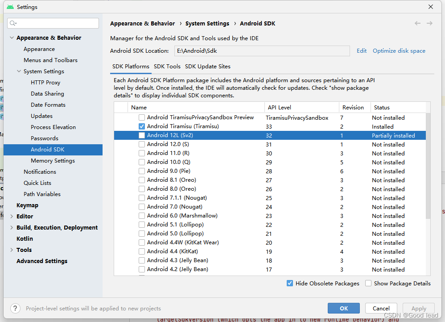This screenshot has height=322, width=445.
Task: Check the Android 10.0 (Q) checkbox
Action: tap(142, 162)
